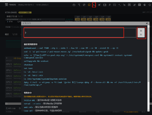Select the shutdown recent command
This screenshot has height=115, width=152.
coord(28,65)
